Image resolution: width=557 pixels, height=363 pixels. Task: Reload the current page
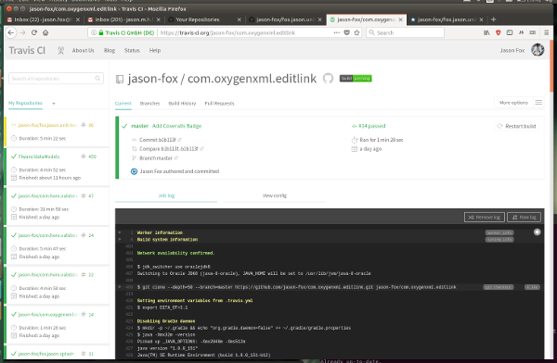34,32
